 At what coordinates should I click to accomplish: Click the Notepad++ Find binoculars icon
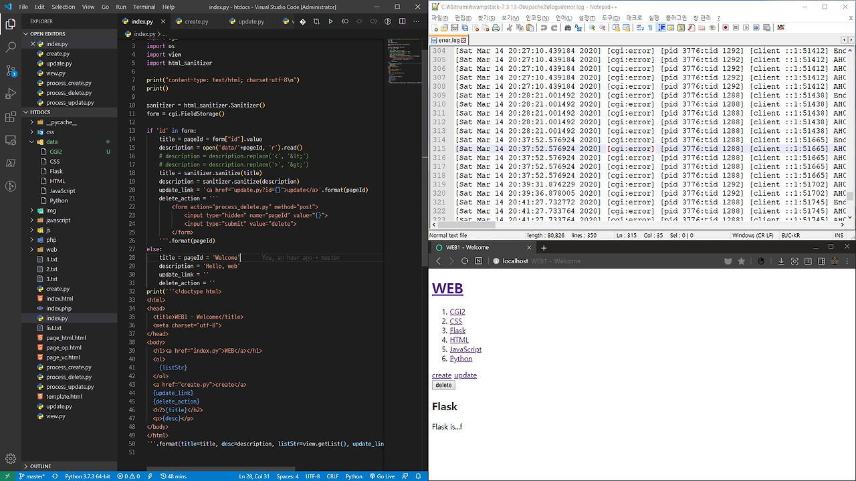point(568,28)
